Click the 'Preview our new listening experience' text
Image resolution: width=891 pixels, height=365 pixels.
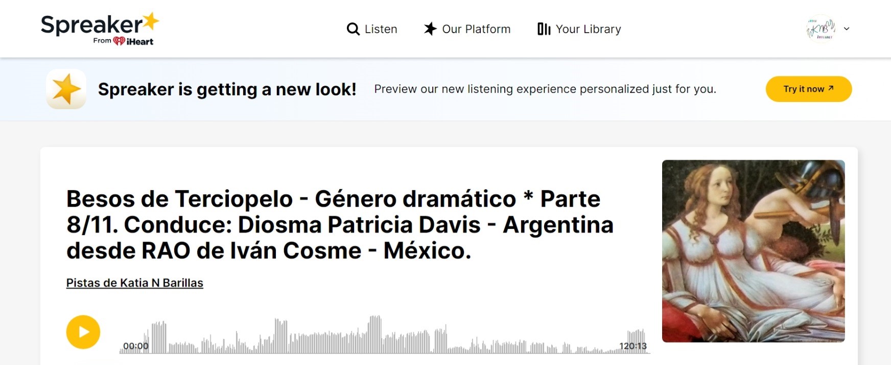pos(545,89)
